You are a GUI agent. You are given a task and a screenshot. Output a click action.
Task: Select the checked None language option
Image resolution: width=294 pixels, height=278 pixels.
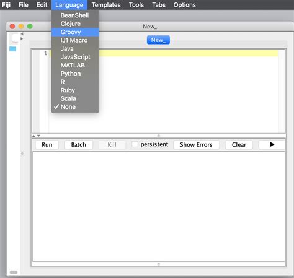click(75, 107)
